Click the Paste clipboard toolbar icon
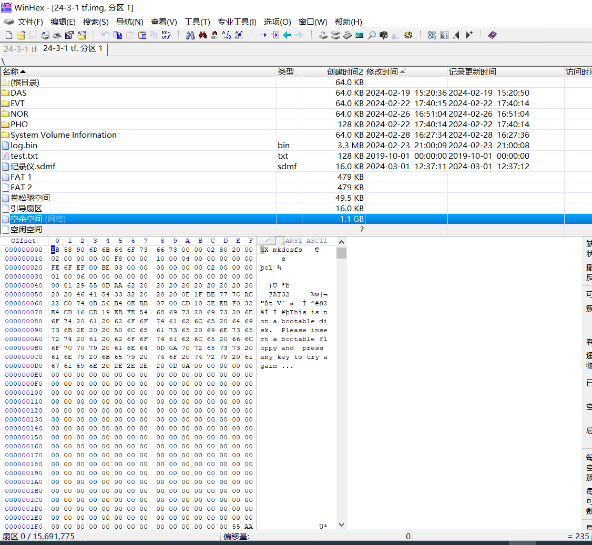Image resolution: width=592 pixels, height=545 pixels. pyautogui.click(x=142, y=35)
